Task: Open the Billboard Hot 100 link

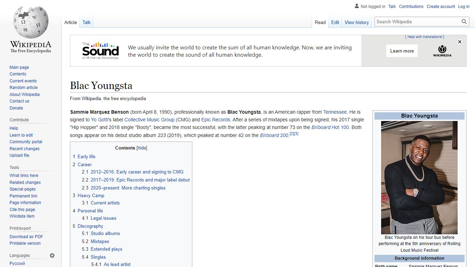Action: click(x=330, y=127)
